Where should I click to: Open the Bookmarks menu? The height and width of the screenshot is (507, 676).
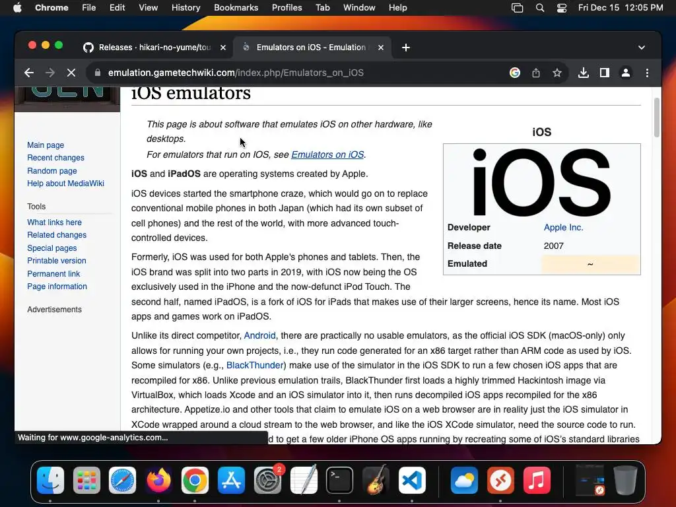tap(236, 7)
